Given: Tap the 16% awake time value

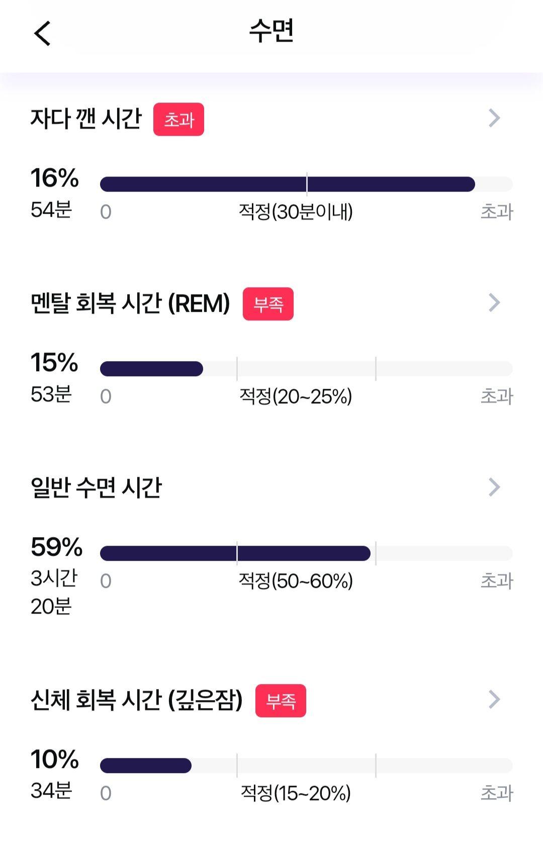Looking at the screenshot, I should click(55, 178).
